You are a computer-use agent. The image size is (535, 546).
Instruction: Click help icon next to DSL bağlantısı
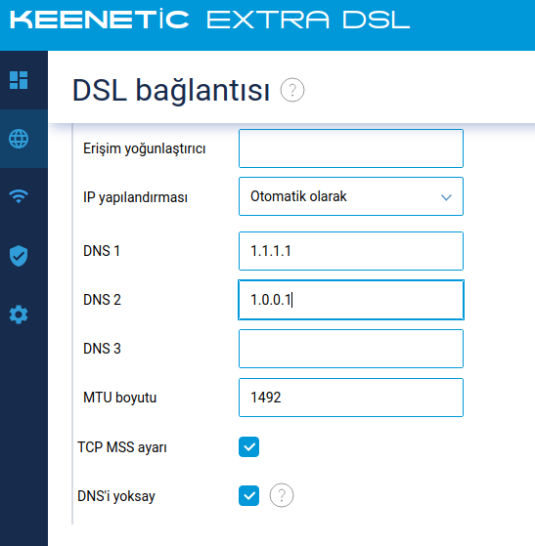292,90
